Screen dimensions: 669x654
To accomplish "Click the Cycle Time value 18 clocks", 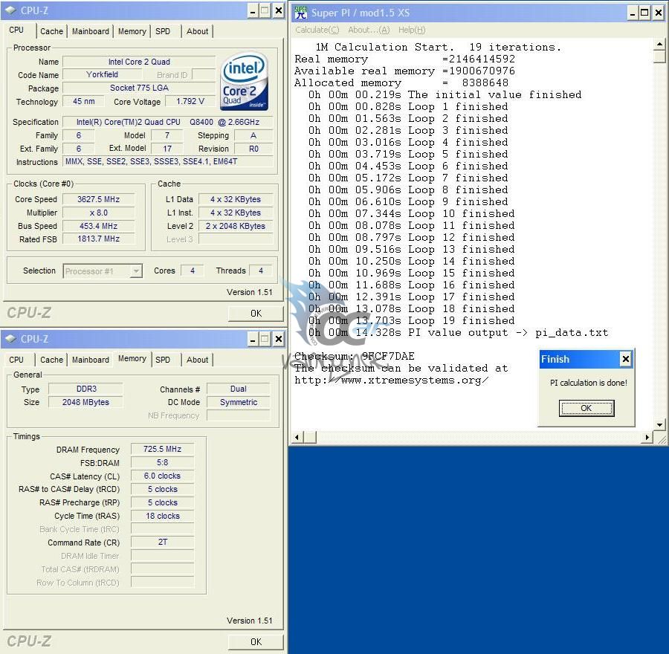I will click(162, 516).
